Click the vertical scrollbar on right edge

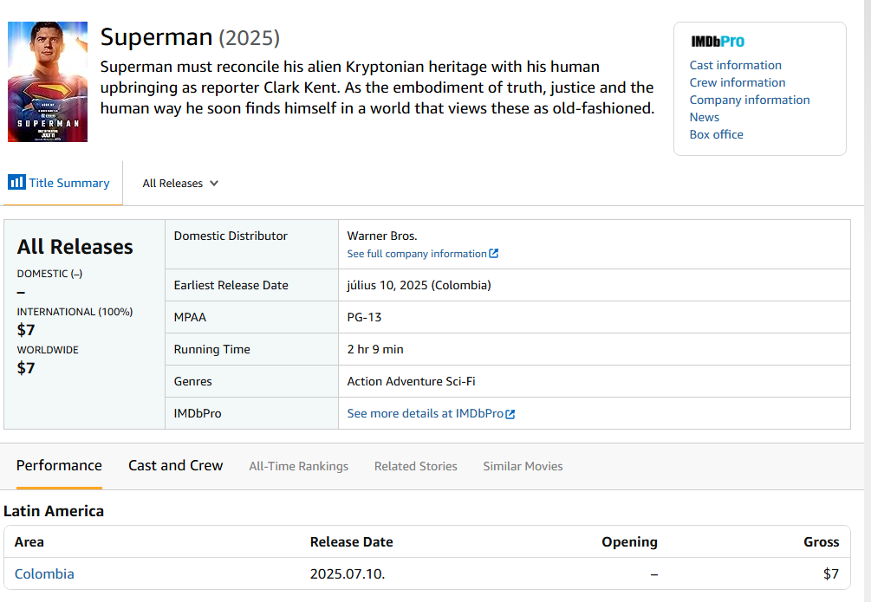coord(868,301)
